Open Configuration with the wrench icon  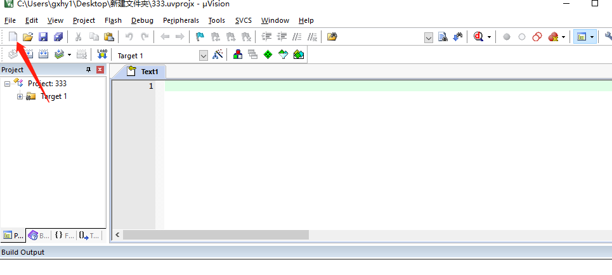click(608, 37)
